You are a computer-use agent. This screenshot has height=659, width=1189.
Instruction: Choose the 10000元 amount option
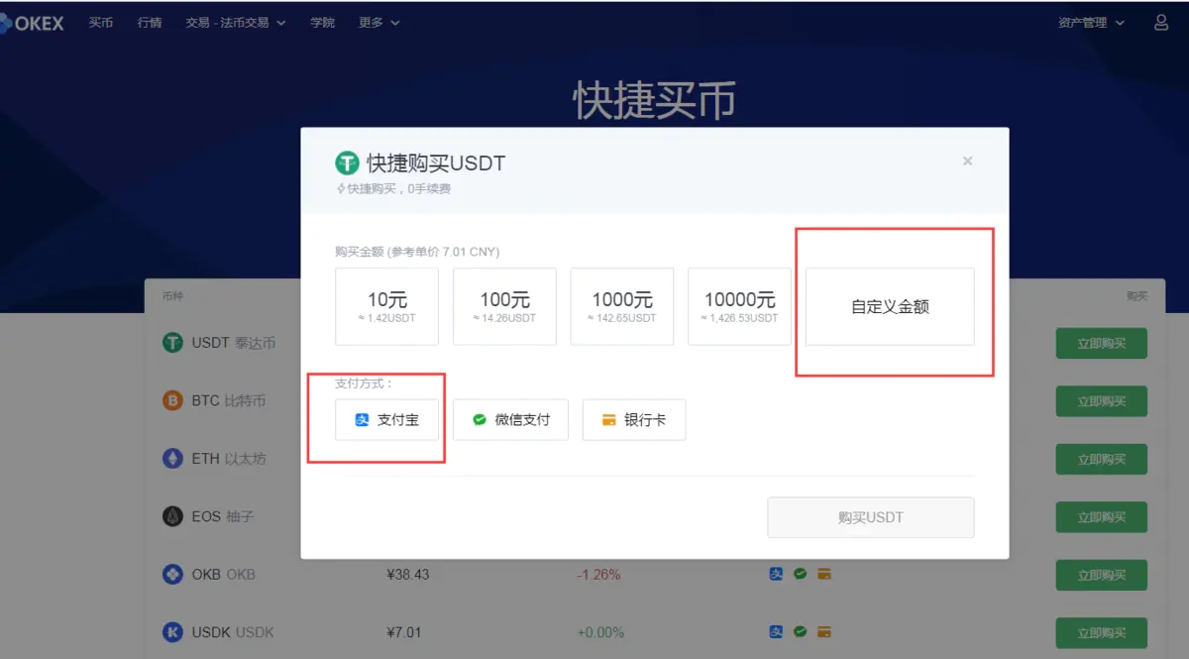(x=739, y=306)
